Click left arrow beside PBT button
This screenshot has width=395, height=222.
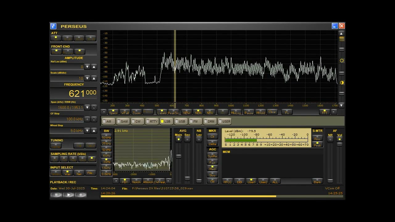(x=115, y=181)
